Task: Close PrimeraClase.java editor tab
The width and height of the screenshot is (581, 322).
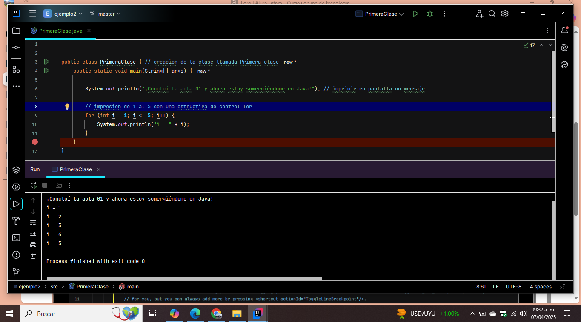Action: (89, 31)
